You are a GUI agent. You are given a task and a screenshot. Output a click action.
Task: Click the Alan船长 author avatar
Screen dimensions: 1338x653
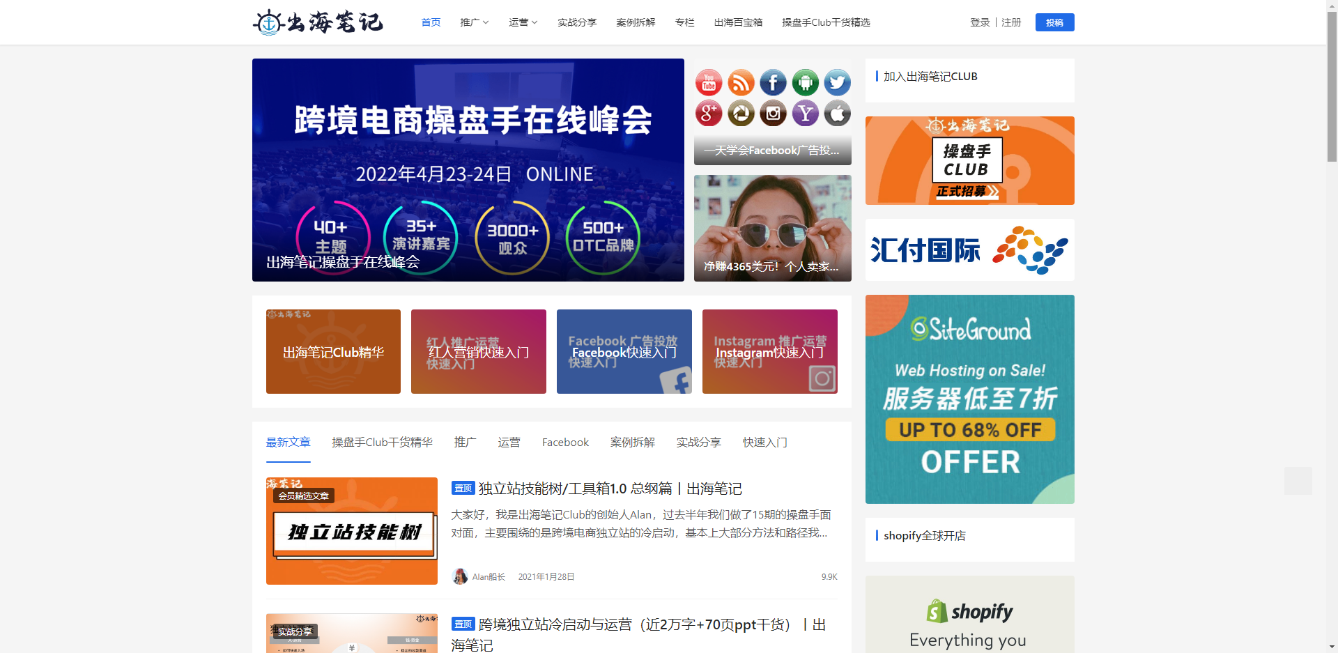pyautogui.click(x=460, y=576)
